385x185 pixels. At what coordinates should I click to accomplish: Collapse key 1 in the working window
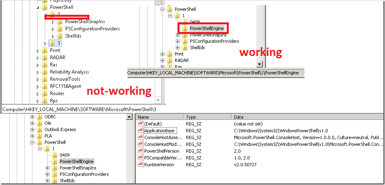click(170, 16)
